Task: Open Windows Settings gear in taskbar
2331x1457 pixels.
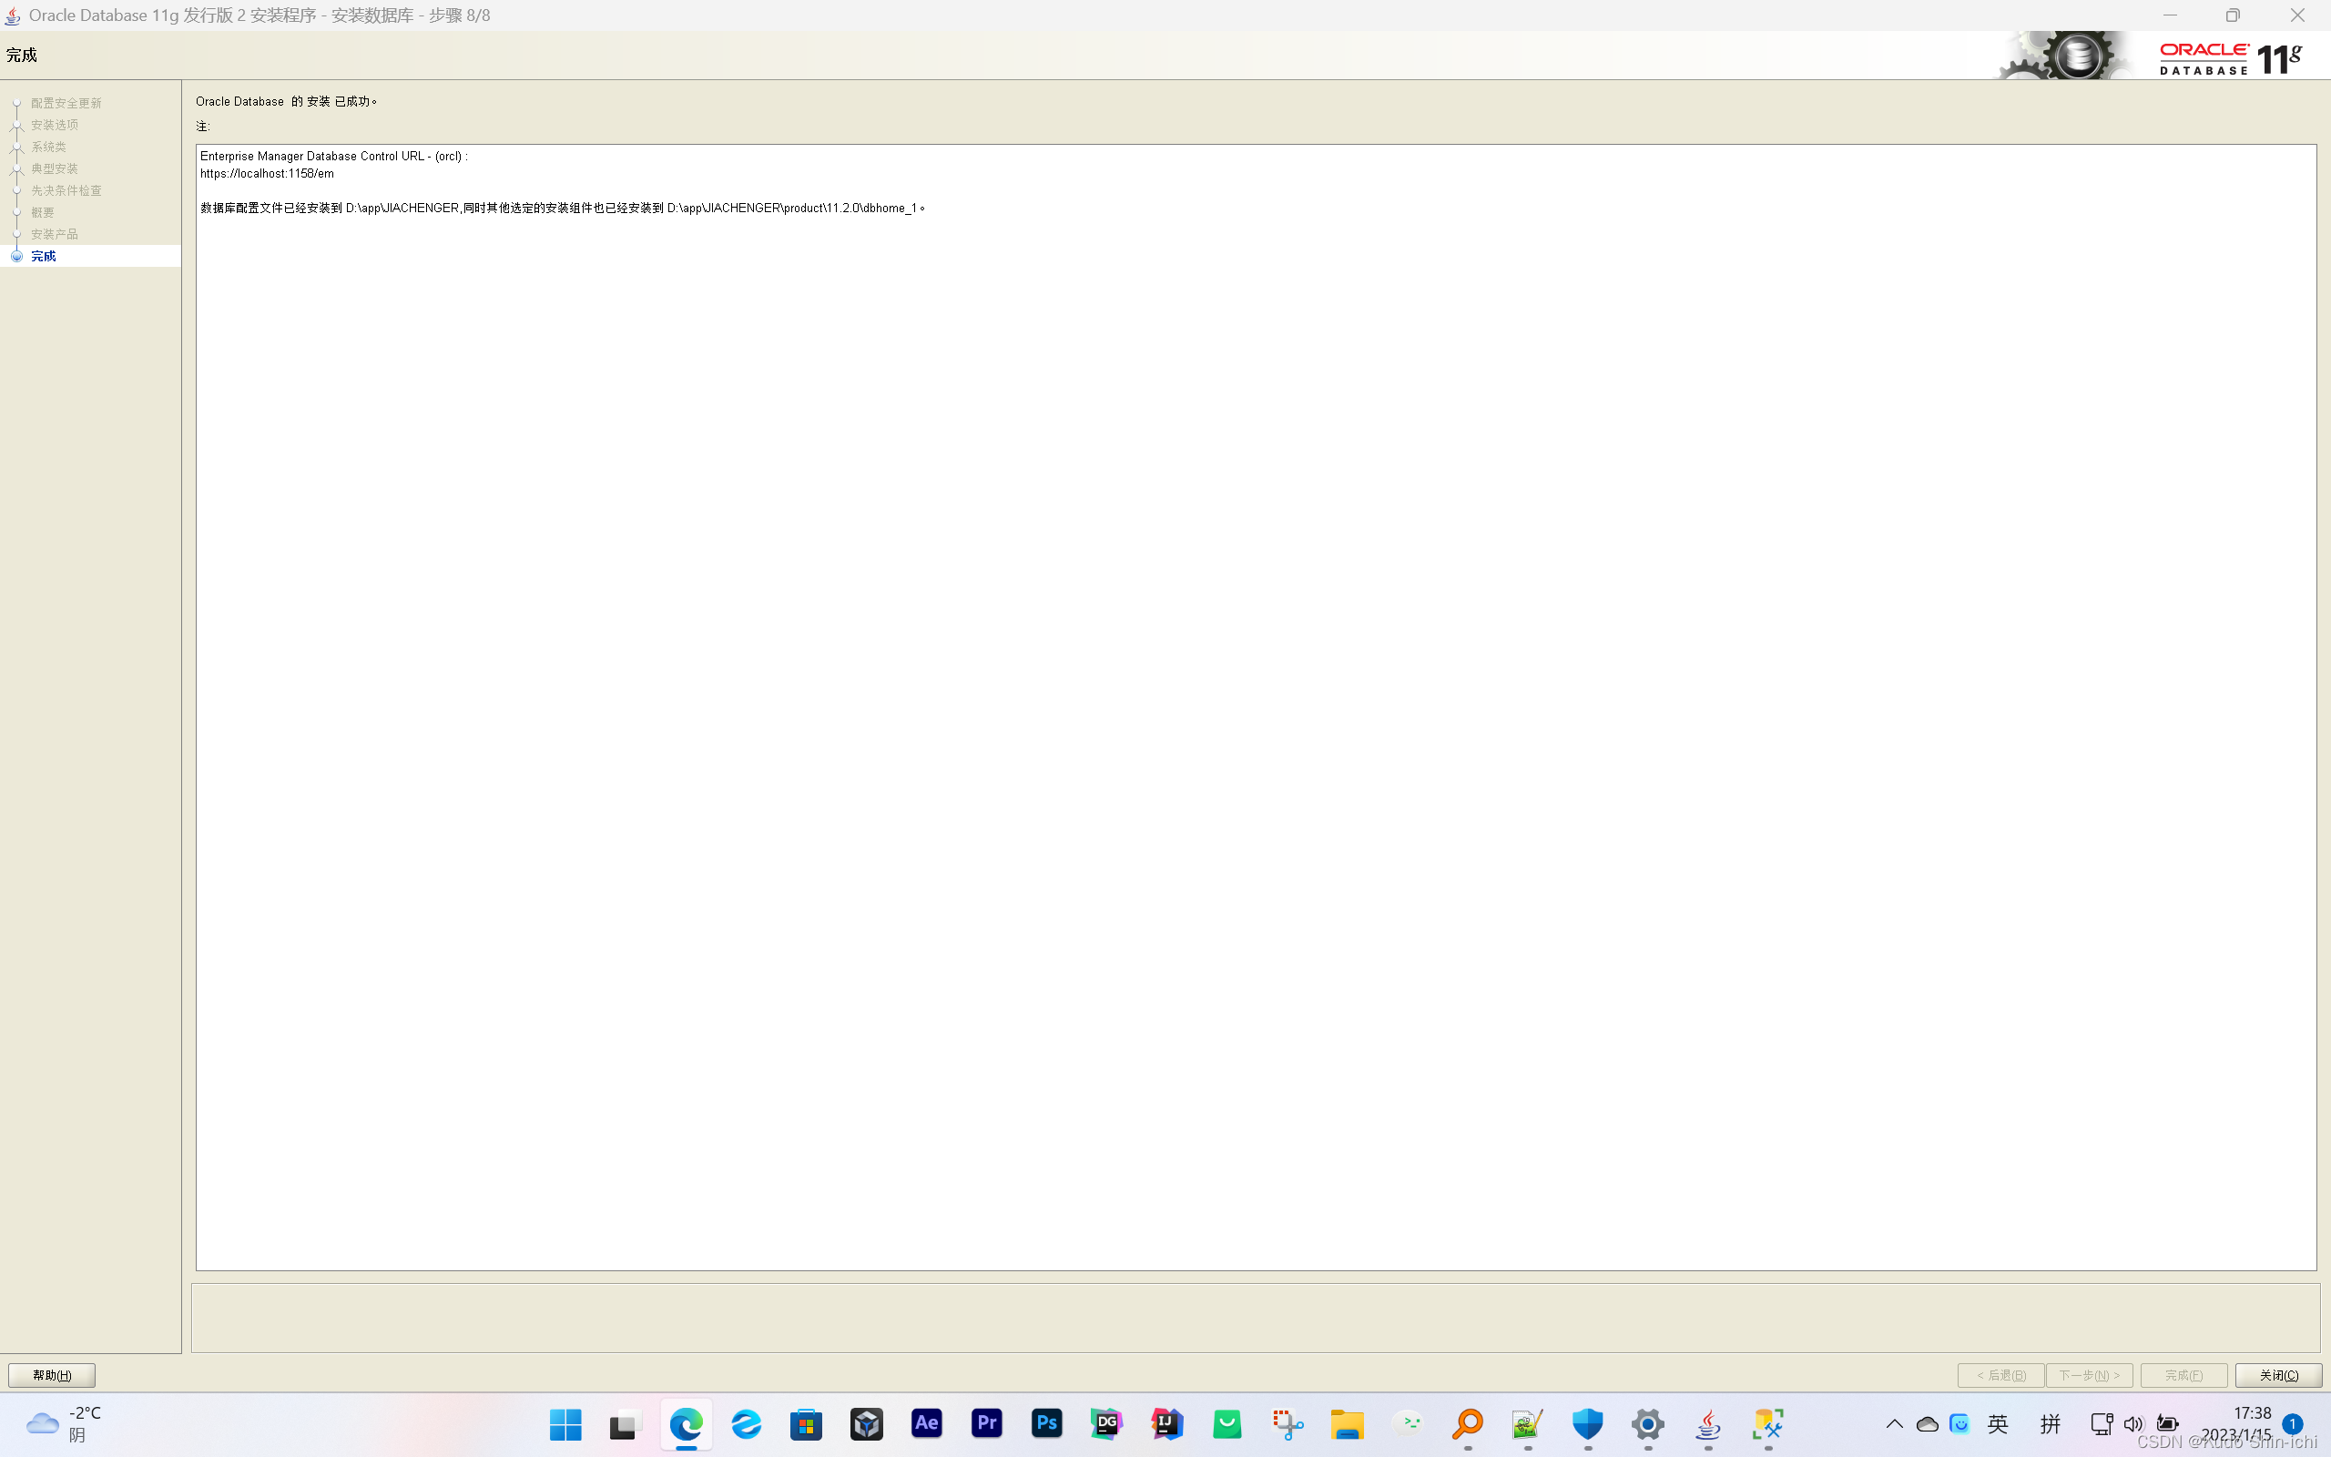Action: [1648, 1423]
